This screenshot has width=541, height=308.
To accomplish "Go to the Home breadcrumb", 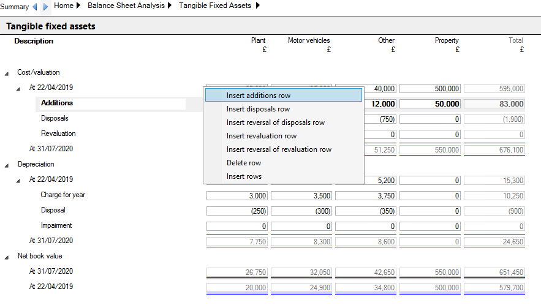I will (x=64, y=6).
